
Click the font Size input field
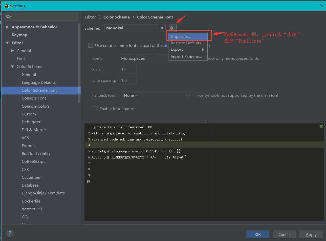click(128, 69)
